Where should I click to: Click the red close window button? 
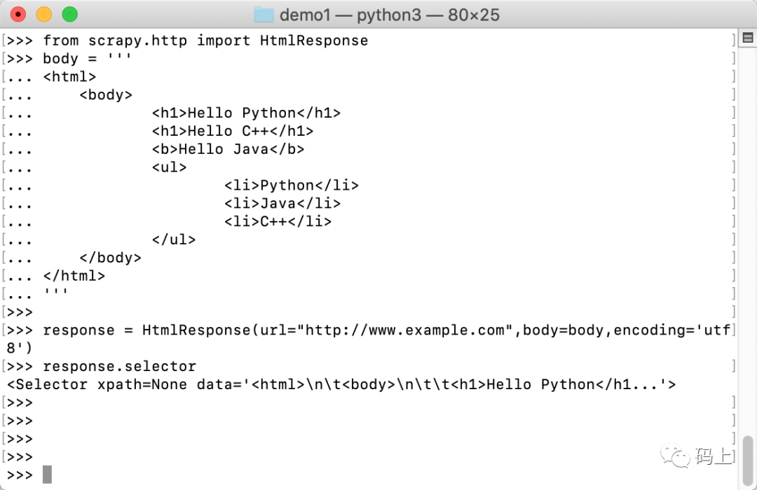(x=18, y=15)
